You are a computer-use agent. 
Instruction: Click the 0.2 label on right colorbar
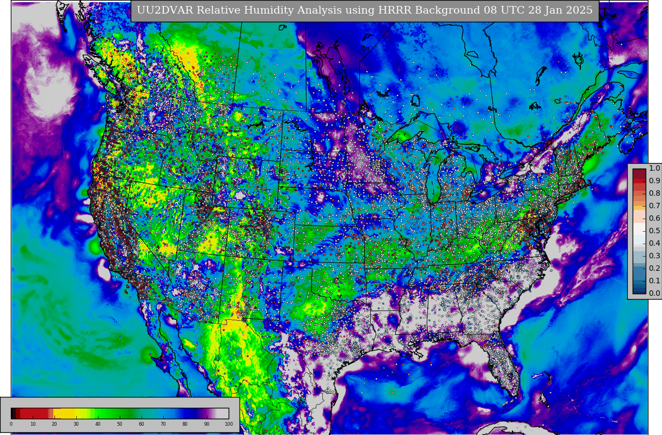coord(654,269)
